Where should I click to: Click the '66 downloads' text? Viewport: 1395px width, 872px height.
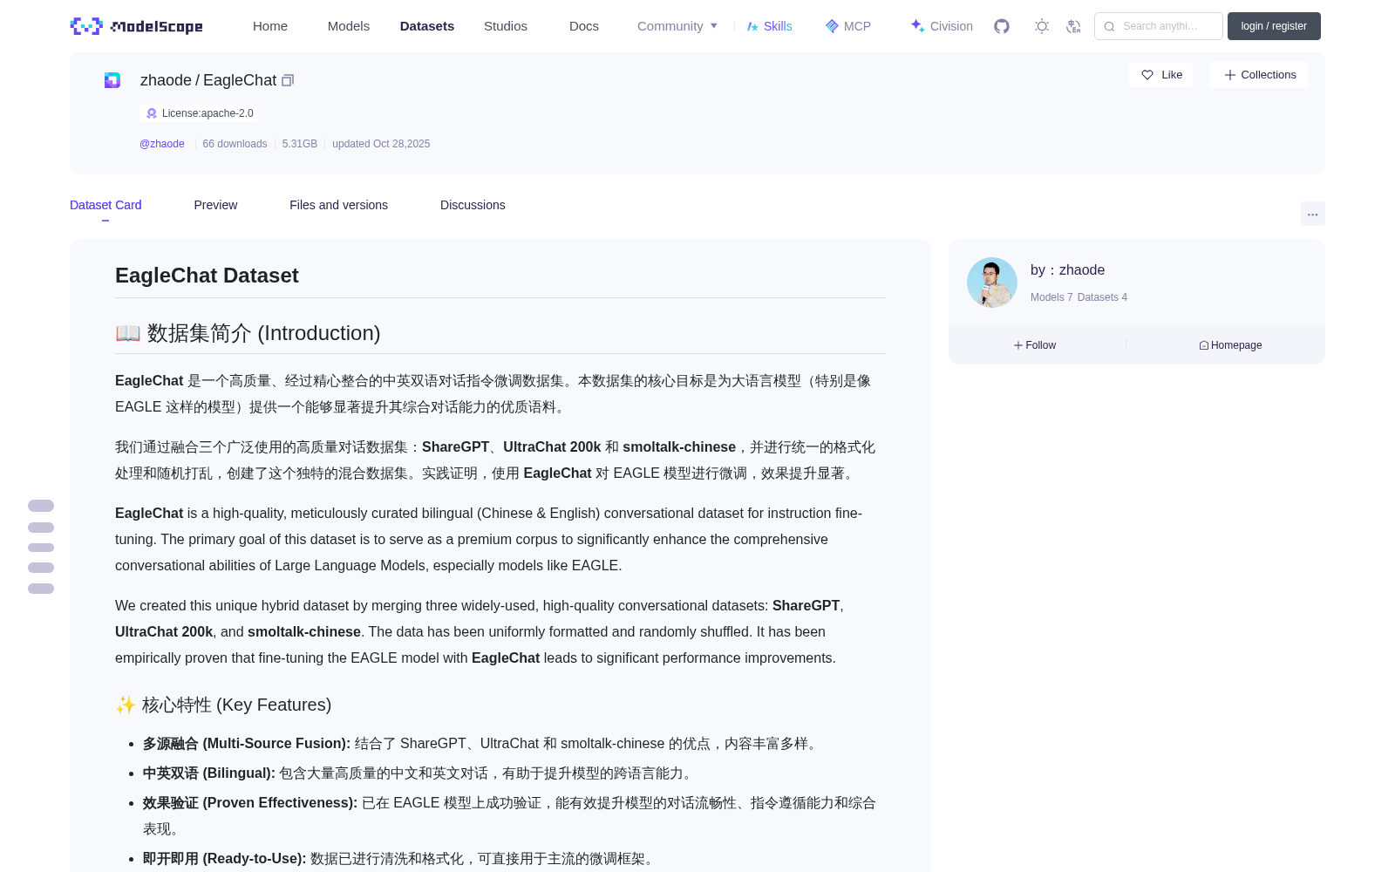click(x=235, y=144)
